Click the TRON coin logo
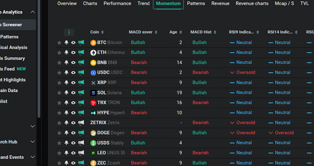The image size is (314, 166). tap(93, 103)
